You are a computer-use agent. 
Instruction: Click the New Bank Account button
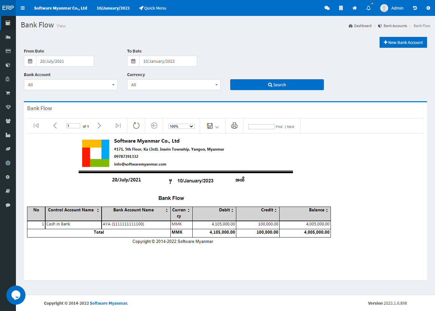[x=403, y=42]
